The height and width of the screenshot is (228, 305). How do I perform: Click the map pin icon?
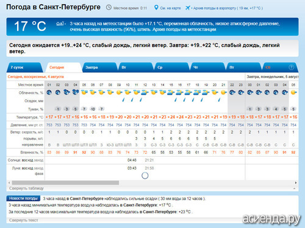pos(156,8)
